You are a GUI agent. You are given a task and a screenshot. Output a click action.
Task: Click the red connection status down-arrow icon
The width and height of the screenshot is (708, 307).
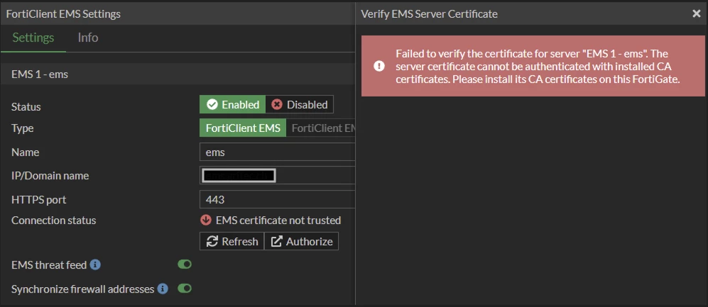click(x=206, y=221)
